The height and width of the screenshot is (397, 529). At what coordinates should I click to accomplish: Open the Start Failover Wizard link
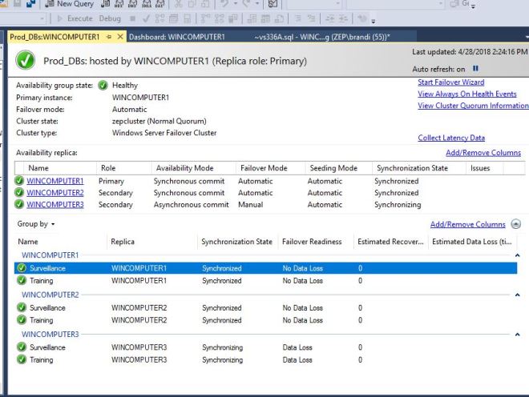450,82
